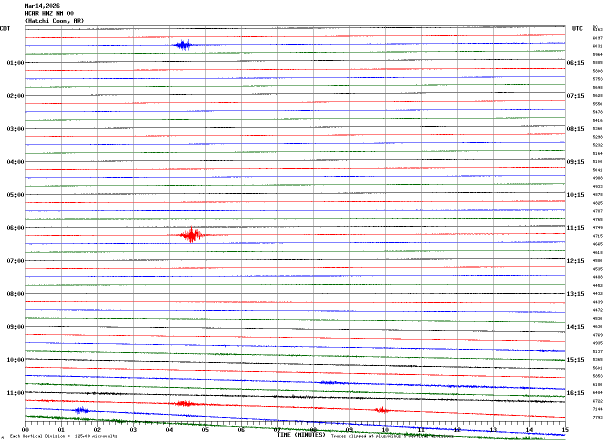Click the UTC timezone label
This screenshot has height=443, width=605.
pyautogui.click(x=577, y=28)
